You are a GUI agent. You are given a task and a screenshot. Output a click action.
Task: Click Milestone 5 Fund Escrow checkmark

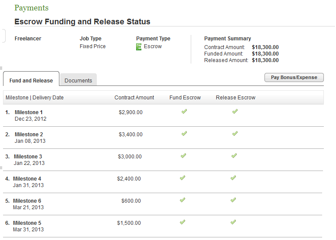click(x=183, y=222)
